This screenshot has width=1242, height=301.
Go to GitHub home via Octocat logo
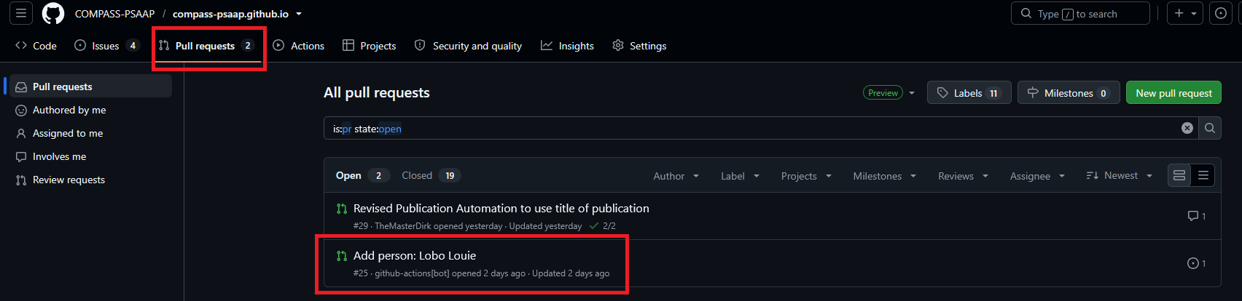pos(53,14)
